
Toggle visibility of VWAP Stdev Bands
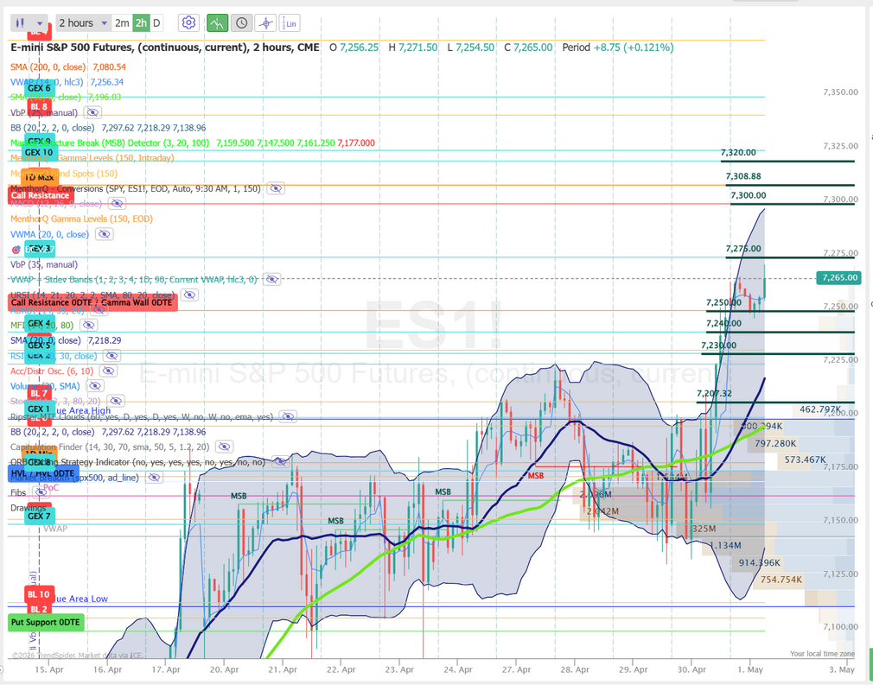(271, 279)
